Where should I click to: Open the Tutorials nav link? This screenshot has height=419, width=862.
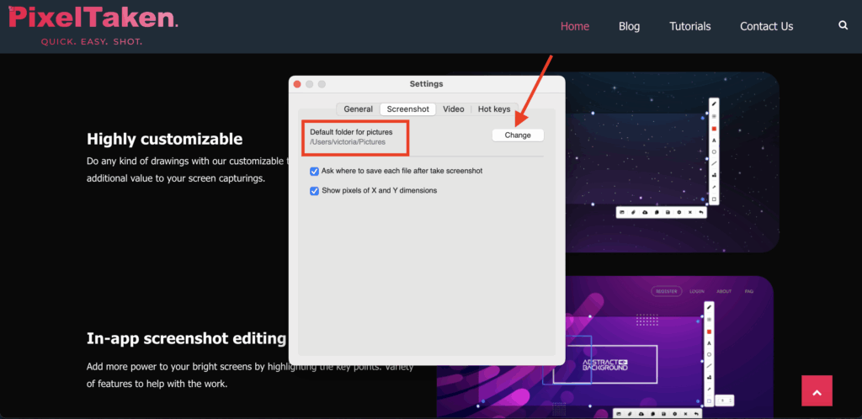click(x=690, y=26)
